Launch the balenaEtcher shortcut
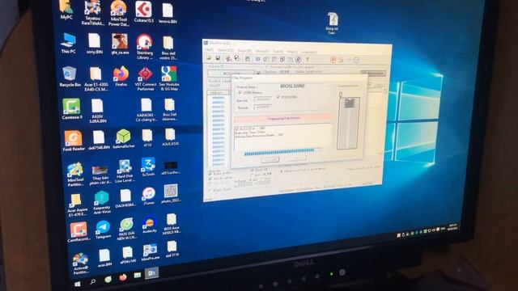Viewport: 518px width, 291px height. tap(124, 138)
